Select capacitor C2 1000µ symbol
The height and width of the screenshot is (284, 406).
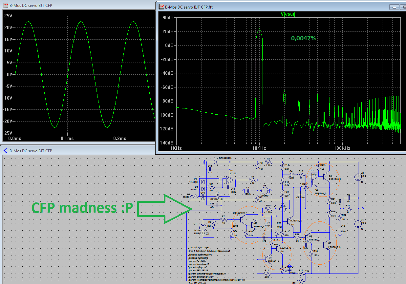click(248, 191)
